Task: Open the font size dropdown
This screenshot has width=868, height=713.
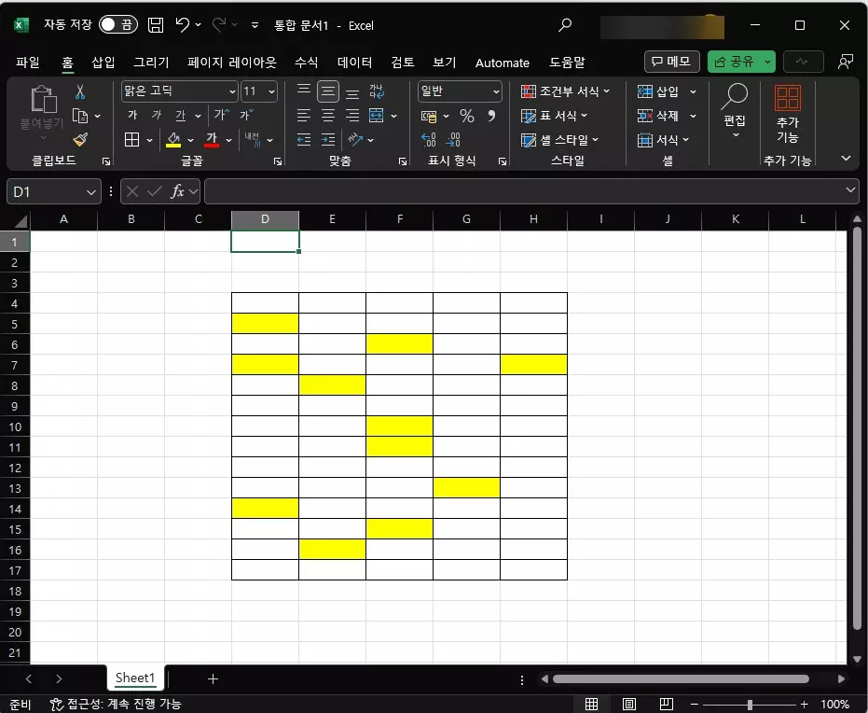Action: pyautogui.click(x=272, y=91)
